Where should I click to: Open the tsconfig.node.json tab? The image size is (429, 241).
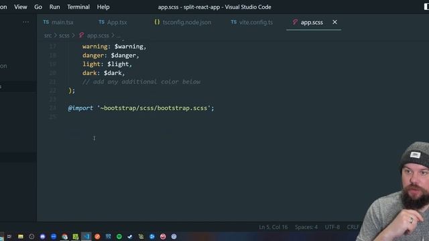[x=182, y=22]
